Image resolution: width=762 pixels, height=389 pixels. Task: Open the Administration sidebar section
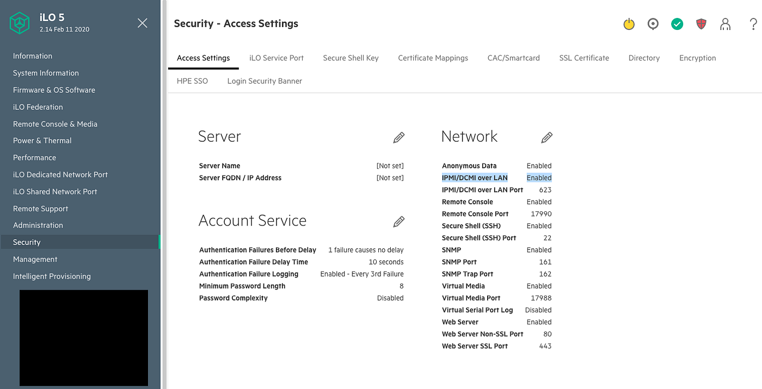(38, 225)
